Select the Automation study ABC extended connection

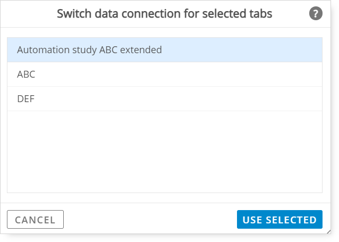(x=165, y=50)
